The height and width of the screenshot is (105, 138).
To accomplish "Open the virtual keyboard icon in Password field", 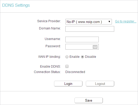I will tap(95, 47).
